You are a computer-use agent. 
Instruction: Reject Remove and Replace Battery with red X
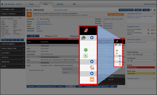152,33
